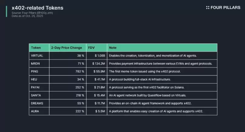Click the note about first x402 meme token
This screenshot has width=245, height=132.
(145, 71)
